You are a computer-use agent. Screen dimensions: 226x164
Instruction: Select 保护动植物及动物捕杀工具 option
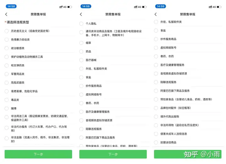point(7,57)
